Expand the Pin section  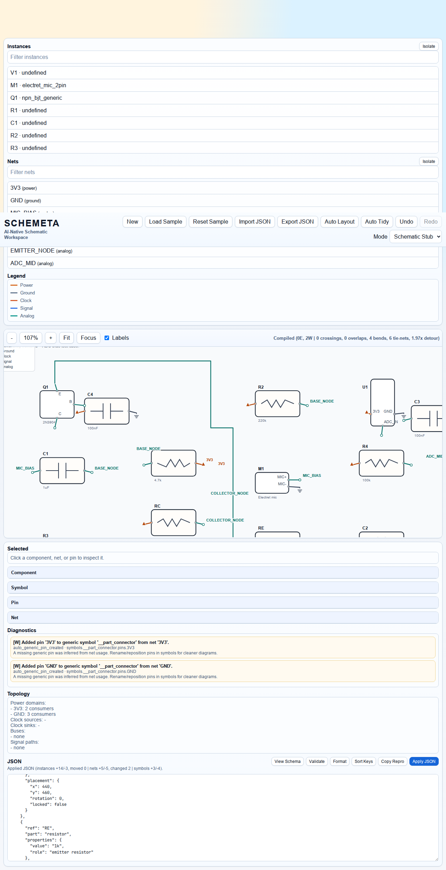tap(223, 602)
